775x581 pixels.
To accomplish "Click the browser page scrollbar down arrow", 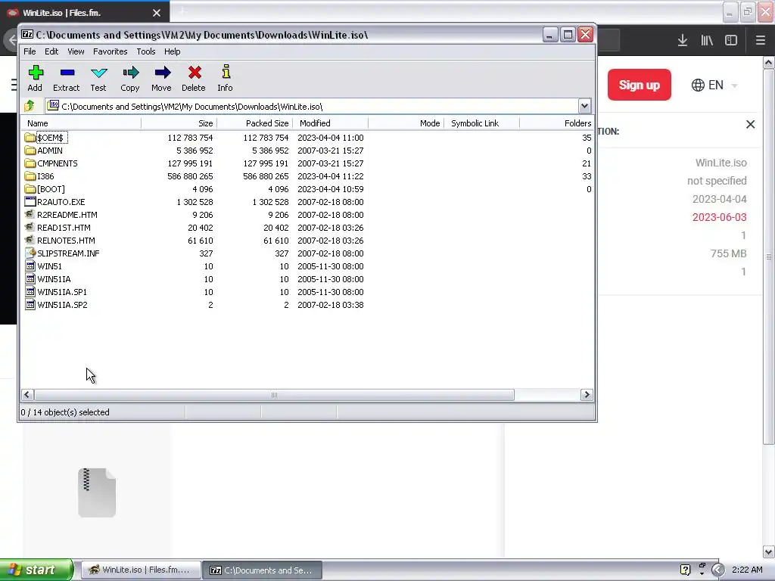I will coord(768,551).
